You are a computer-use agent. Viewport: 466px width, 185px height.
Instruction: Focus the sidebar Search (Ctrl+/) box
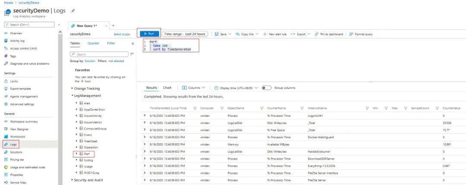coord(29,25)
